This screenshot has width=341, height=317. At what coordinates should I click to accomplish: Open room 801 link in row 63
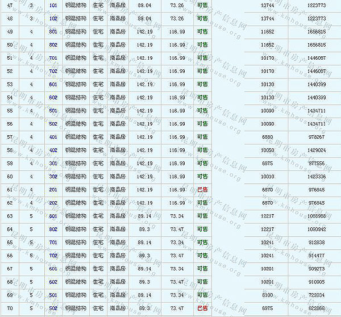pyautogui.click(x=53, y=216)
